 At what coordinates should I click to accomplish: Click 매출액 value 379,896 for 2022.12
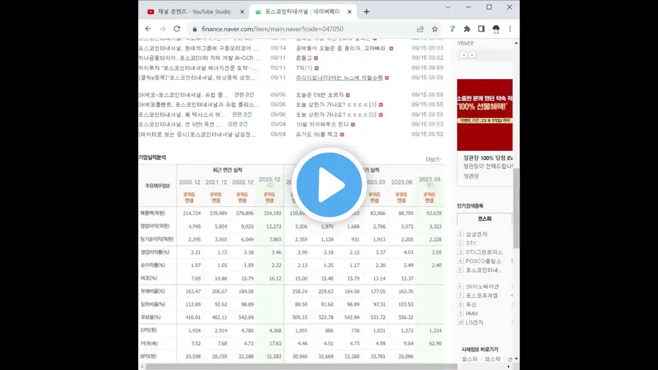coord(243,213)
